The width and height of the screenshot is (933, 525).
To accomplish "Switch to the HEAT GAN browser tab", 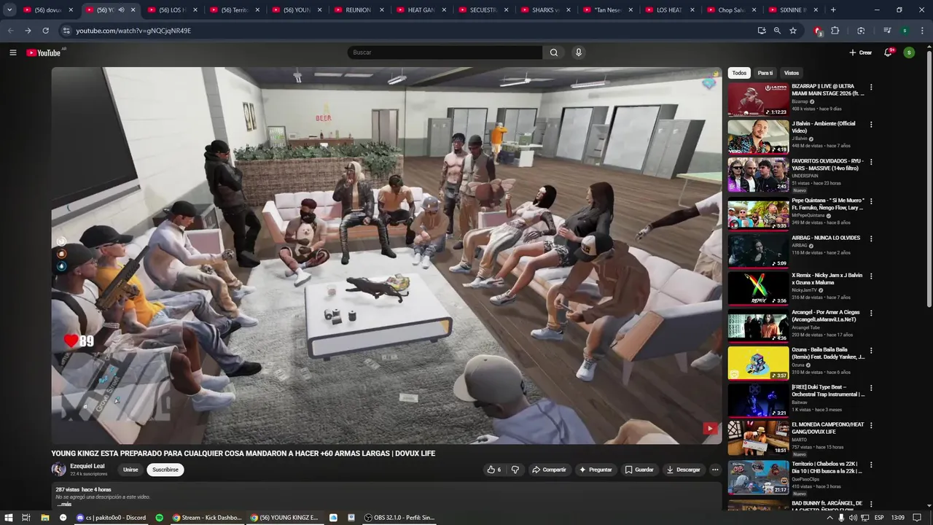I will pyautogui.click(x=420, y=10).
